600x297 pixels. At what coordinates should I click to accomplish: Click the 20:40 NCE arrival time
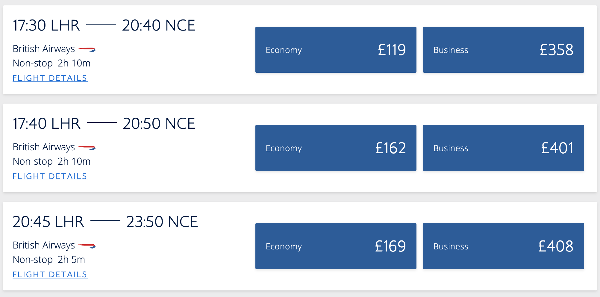pyautogui.click(x=159, y=25)
